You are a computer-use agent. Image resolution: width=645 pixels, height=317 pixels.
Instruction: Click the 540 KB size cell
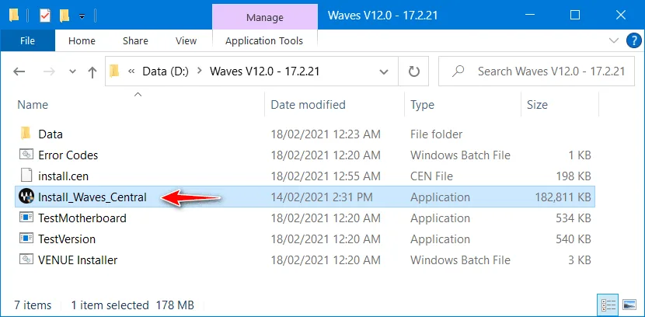coord(574,239)
